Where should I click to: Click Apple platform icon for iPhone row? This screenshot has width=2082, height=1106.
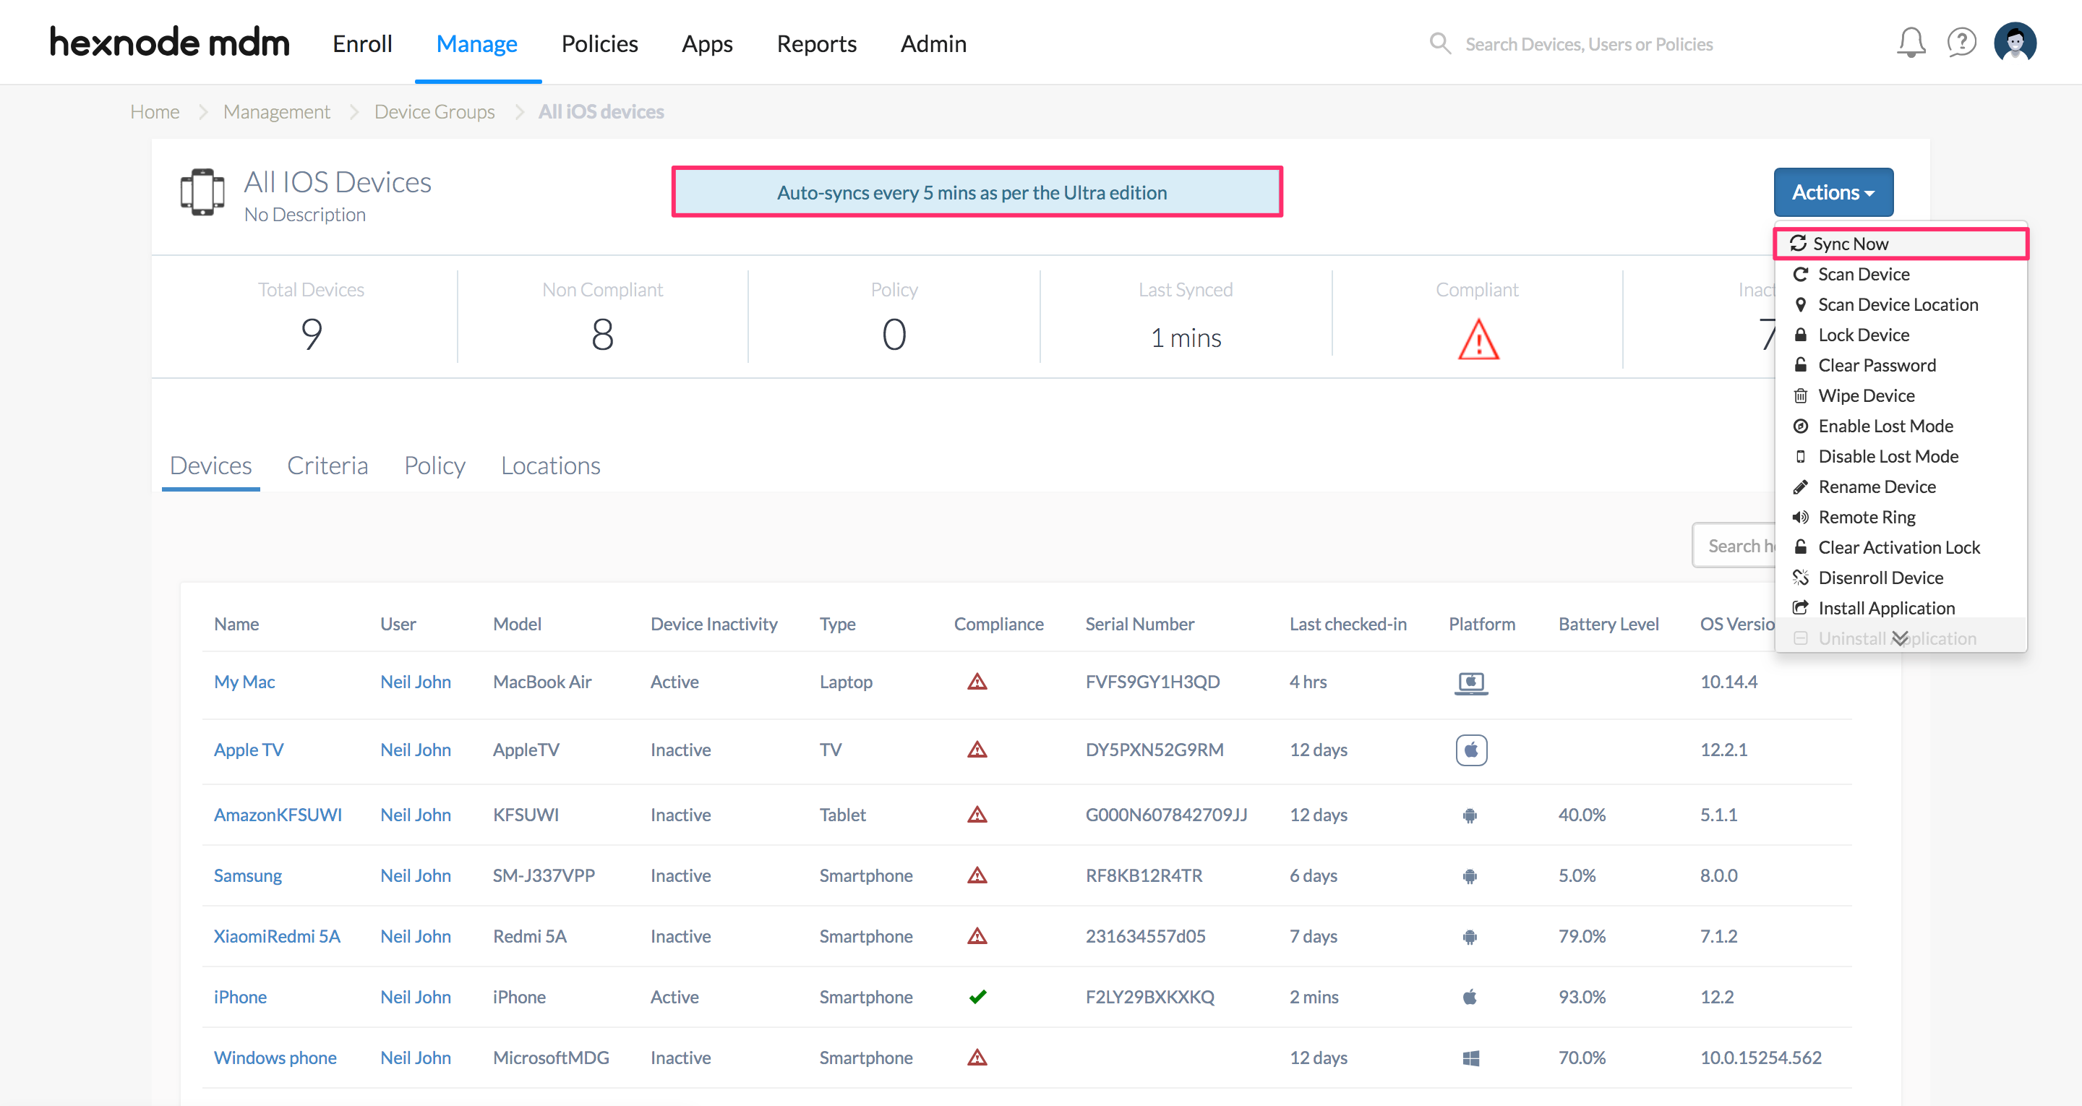(x=1470, y=996)
